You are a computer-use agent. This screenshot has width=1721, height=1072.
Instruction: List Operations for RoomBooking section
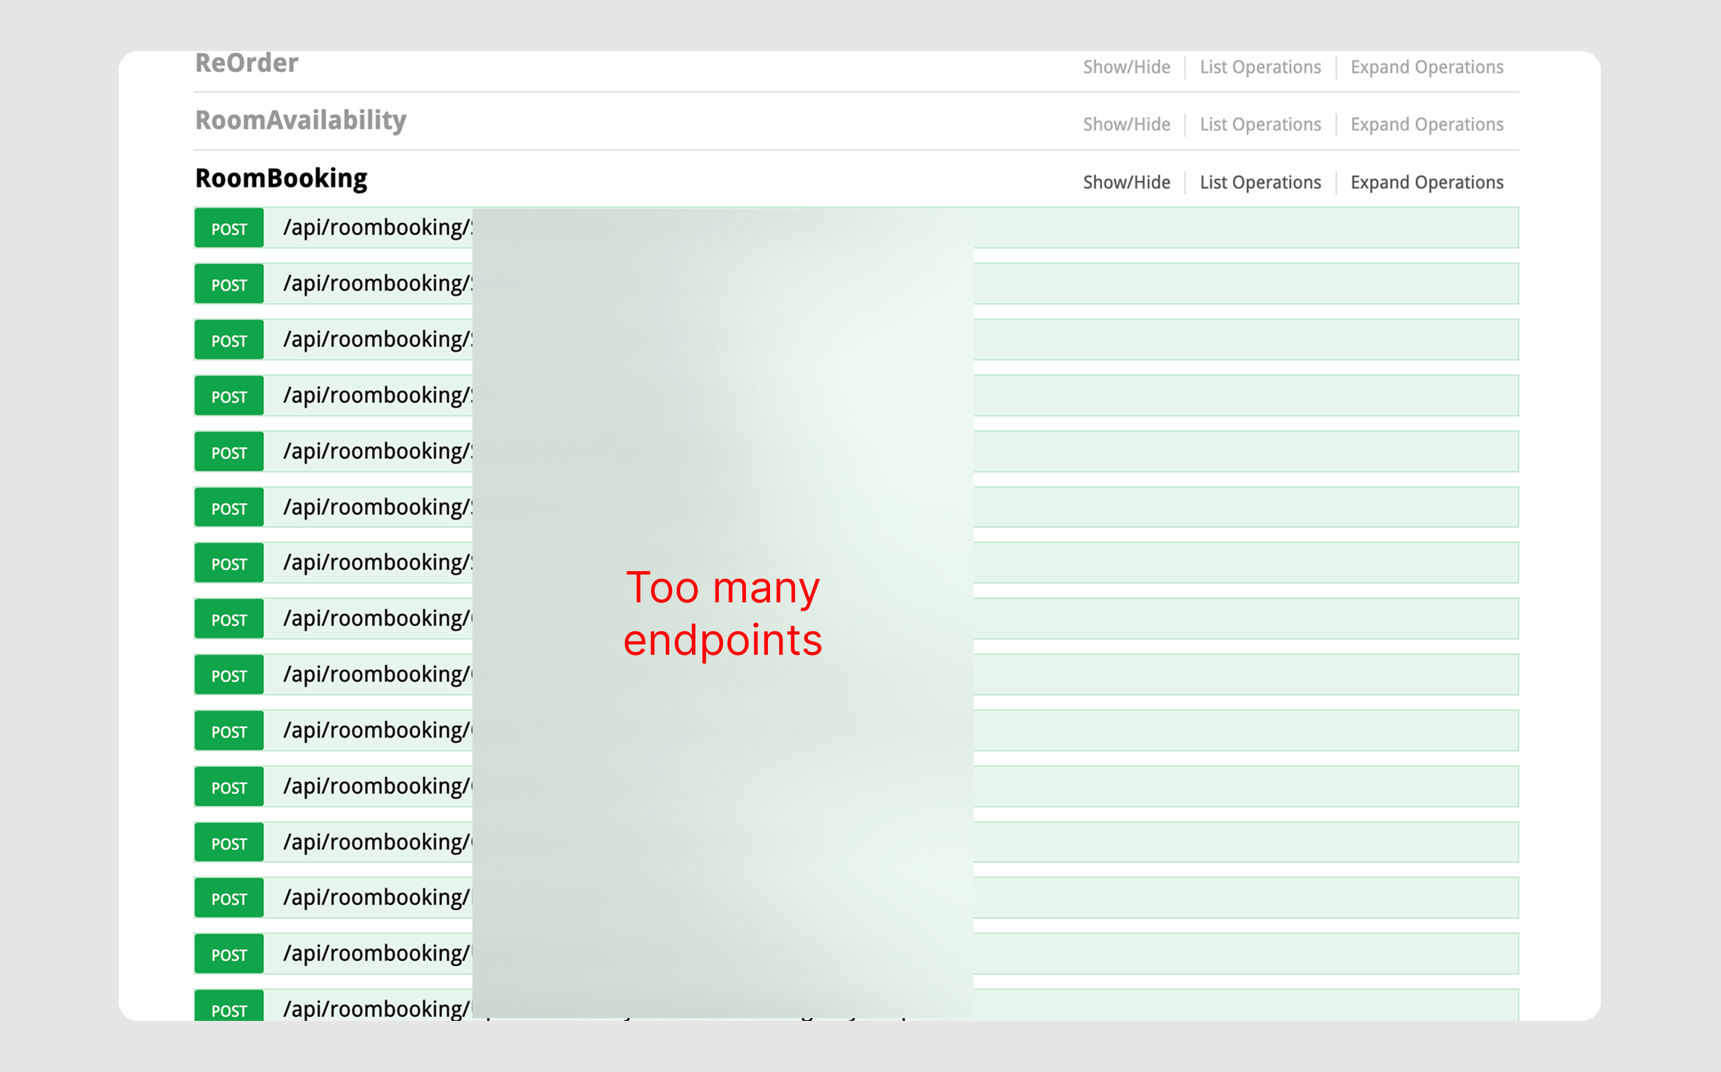click(1260, 183)
